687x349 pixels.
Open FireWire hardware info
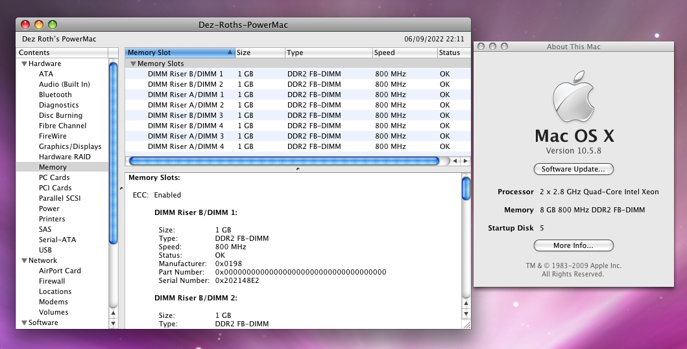click(53, 136)
